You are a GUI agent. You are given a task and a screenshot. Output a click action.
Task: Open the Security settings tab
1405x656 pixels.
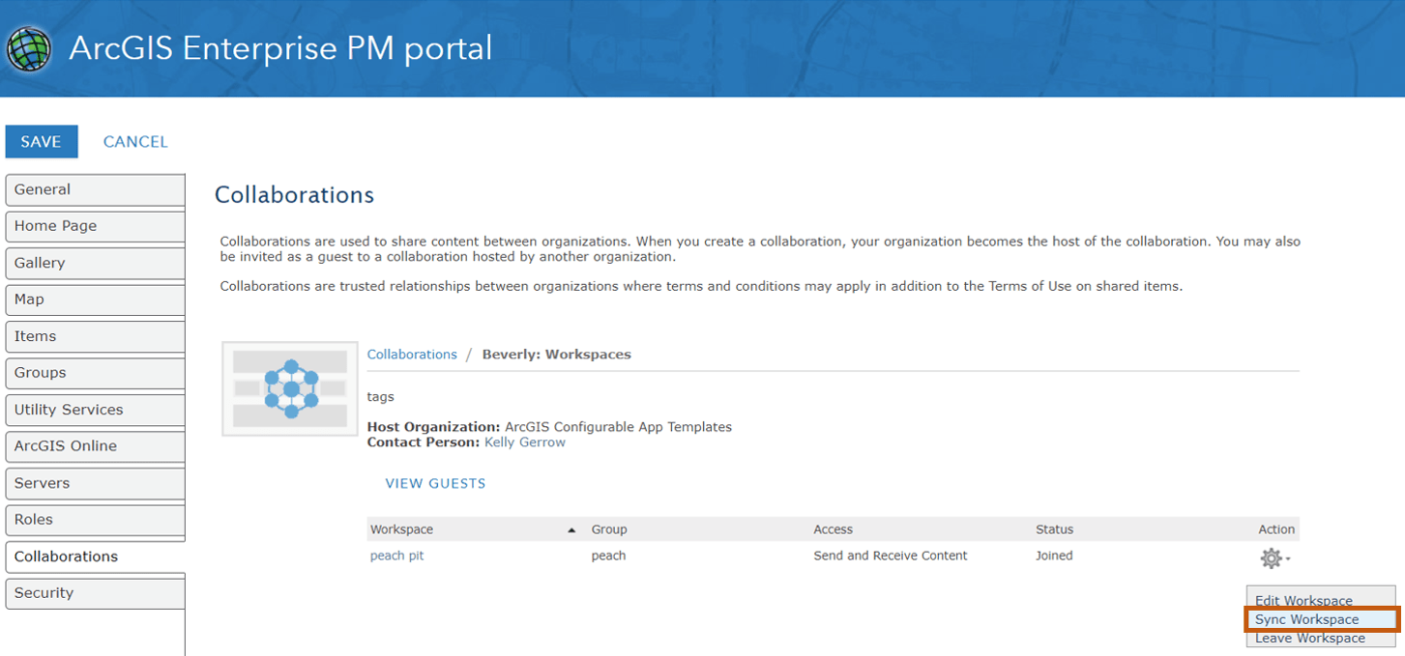point(95,593)
